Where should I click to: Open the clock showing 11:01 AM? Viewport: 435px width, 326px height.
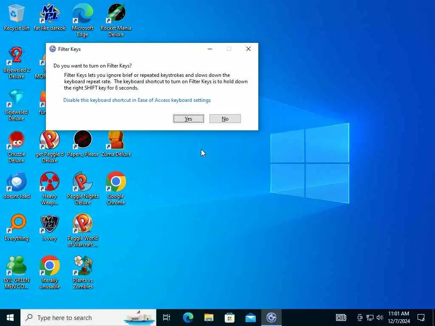[398, 318]
